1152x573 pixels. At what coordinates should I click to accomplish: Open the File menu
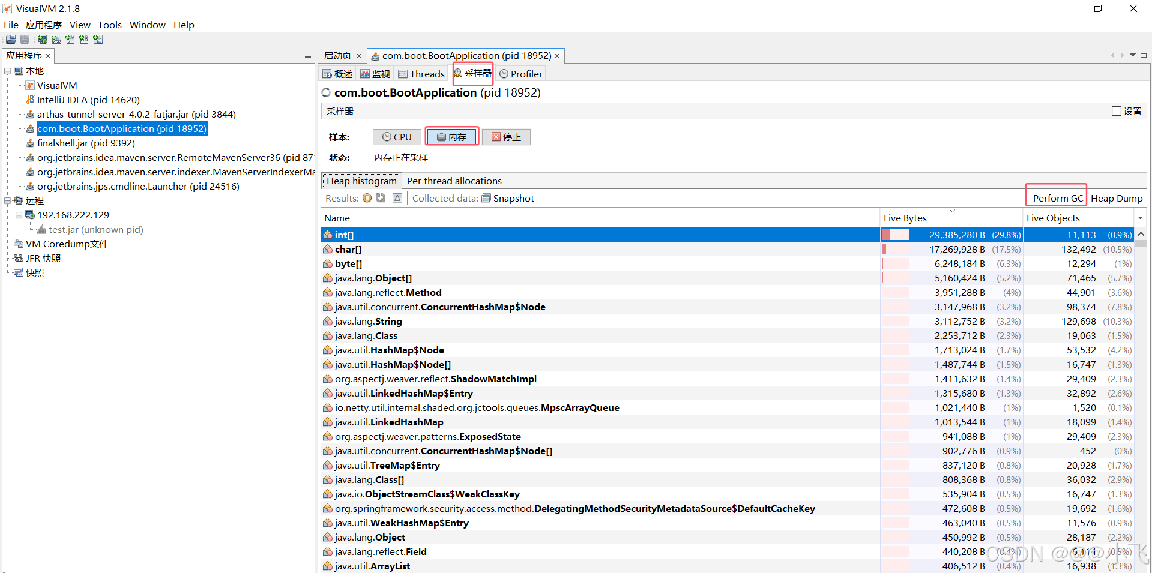11,25
